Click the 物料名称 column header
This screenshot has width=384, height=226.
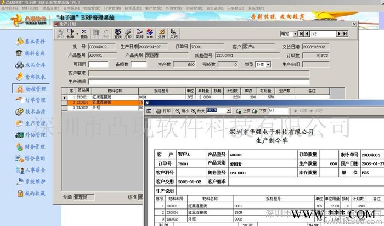coord(115,91)
